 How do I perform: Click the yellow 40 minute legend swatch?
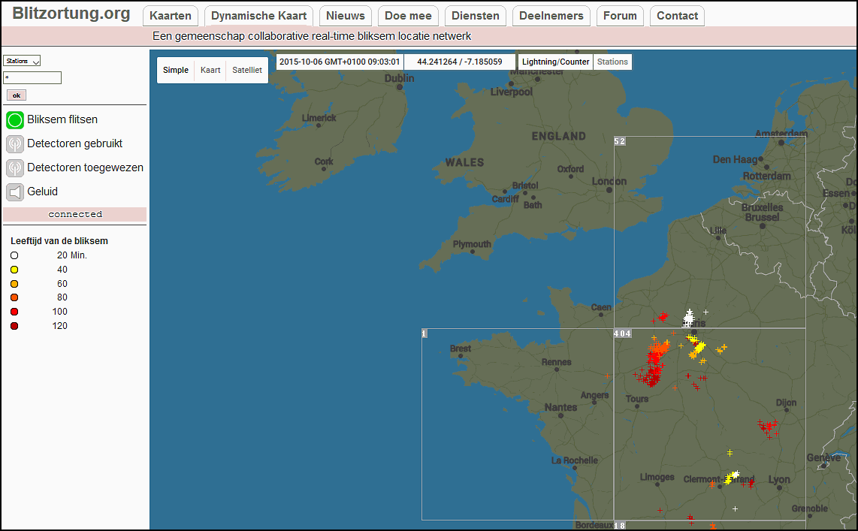tap(14, 270)
